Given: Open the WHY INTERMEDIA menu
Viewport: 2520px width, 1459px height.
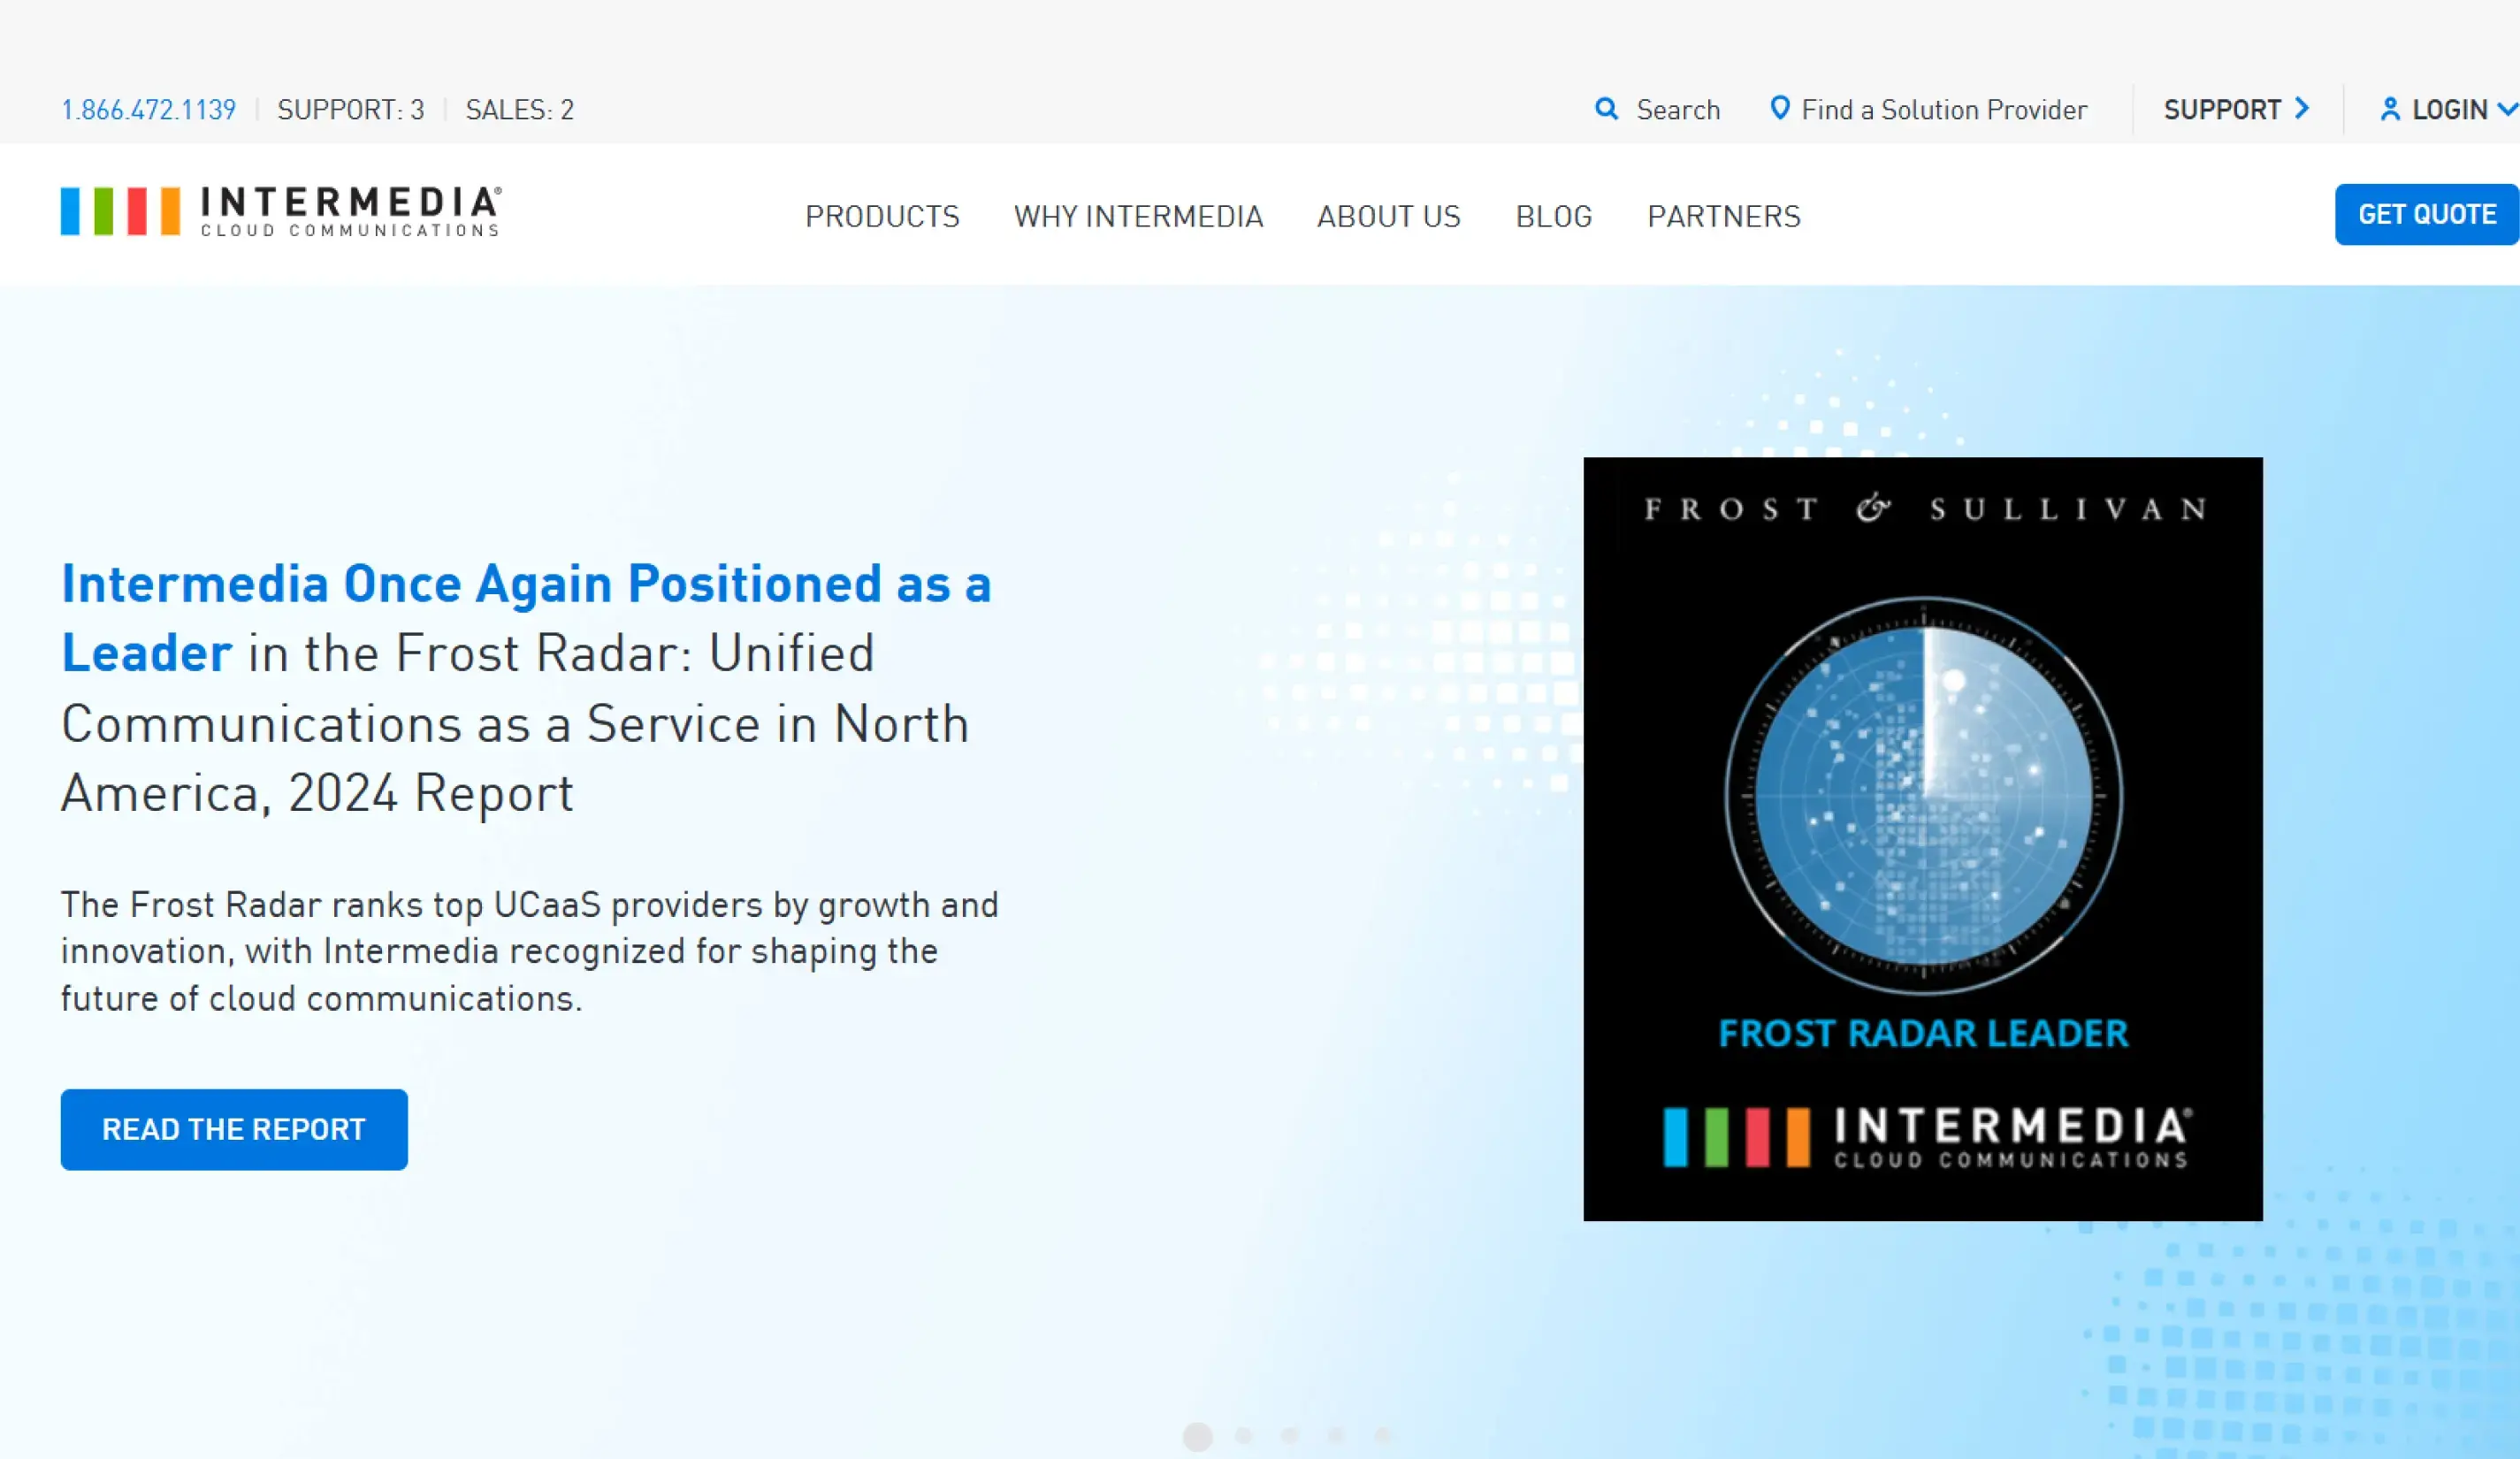Looking at the screenshot, I should pos(1138,216).
